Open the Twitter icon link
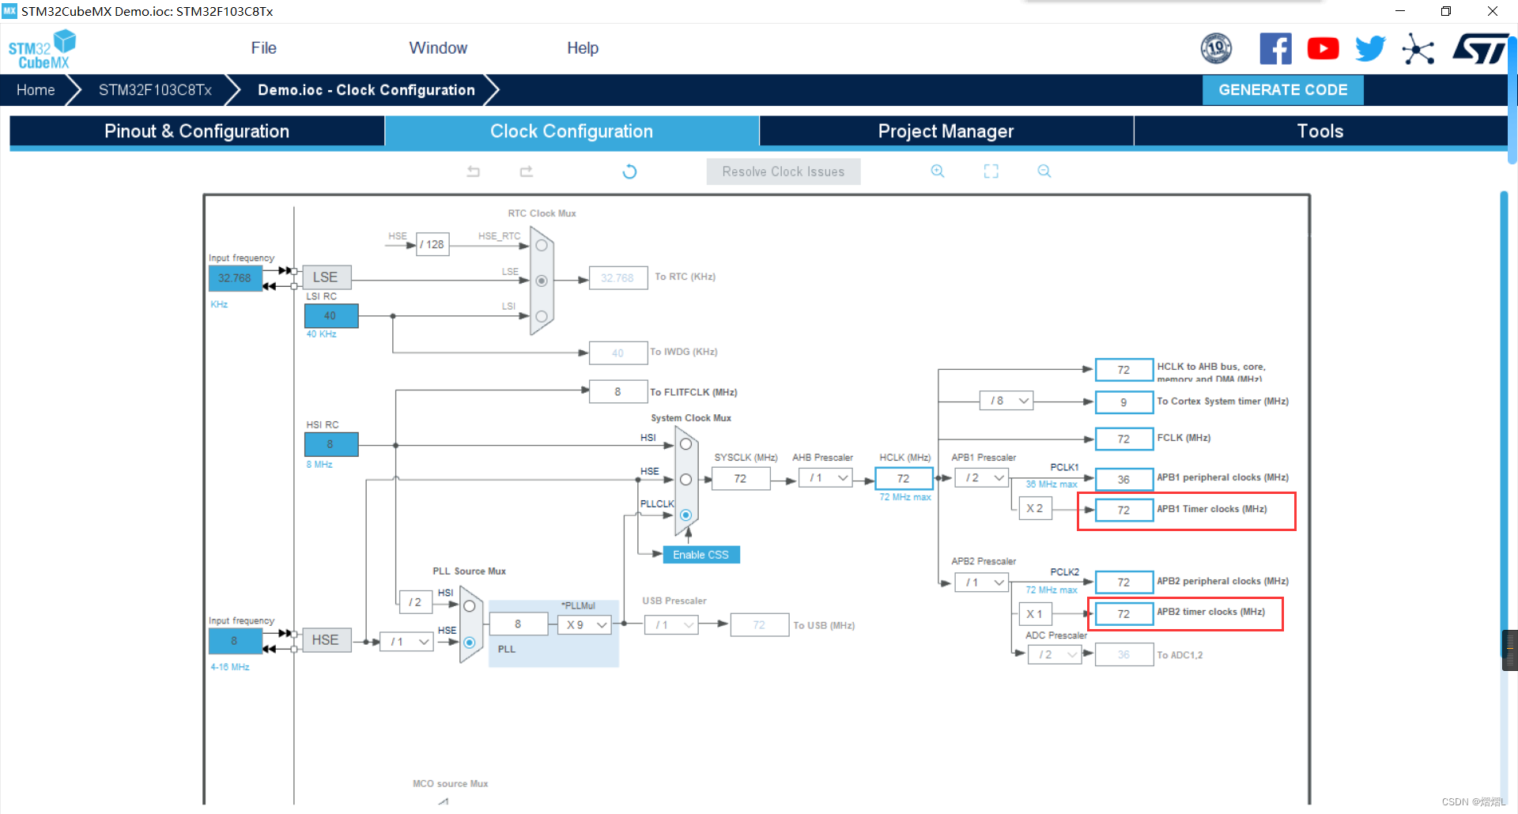This screenshot has height=814, width=1518. pyautogui.click(x=1370, y=49)
